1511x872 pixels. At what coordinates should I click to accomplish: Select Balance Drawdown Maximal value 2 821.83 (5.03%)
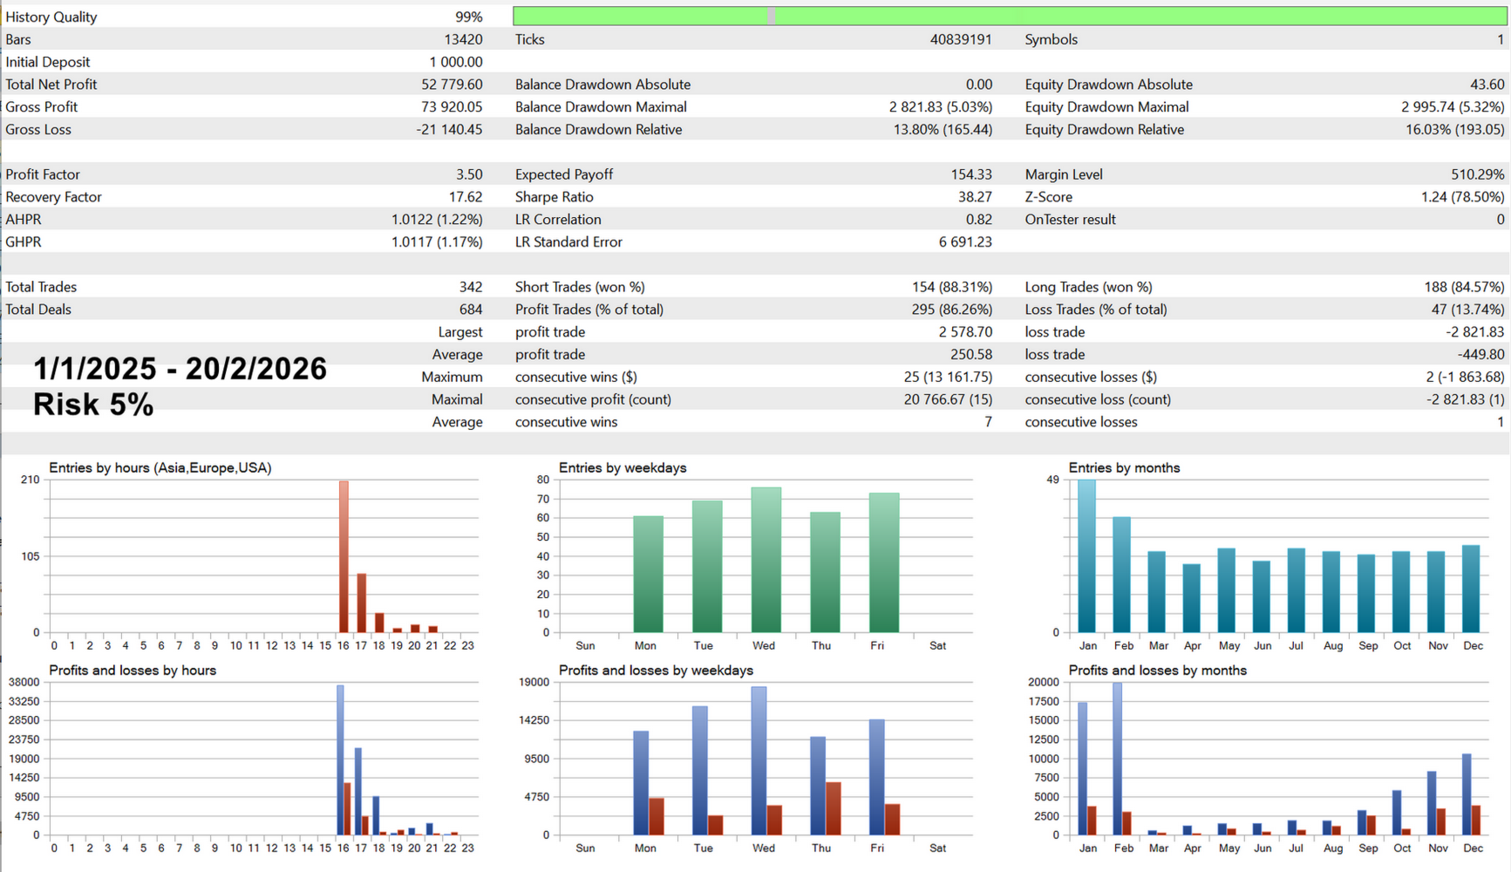point(941,107)
